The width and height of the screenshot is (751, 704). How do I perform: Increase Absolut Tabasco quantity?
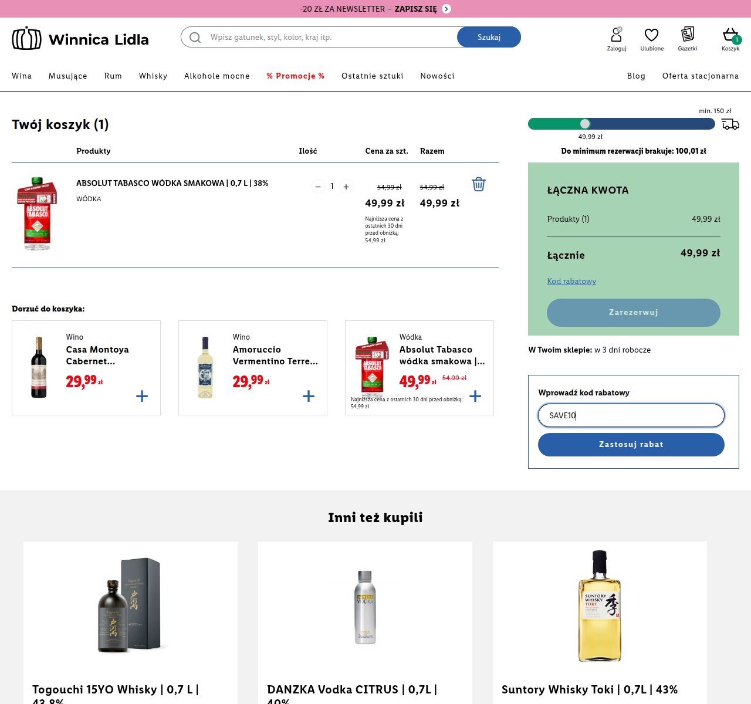click(346, 187)
